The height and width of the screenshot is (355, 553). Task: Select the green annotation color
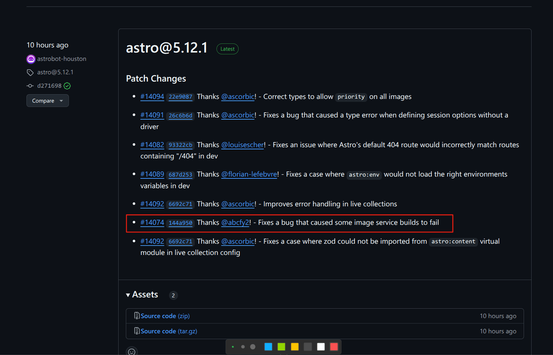[x=282, y=347]
